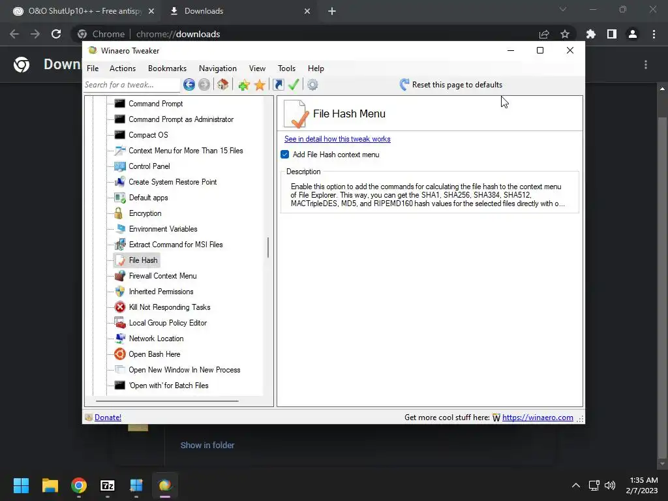Close the O&O ShutUp10++ Chrome tab
The width and height of the screenshot is (668, 501).
(x=151, y=11)
